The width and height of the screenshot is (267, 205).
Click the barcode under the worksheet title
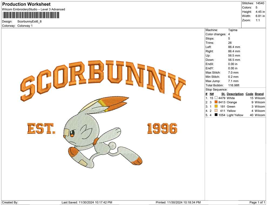31,15
